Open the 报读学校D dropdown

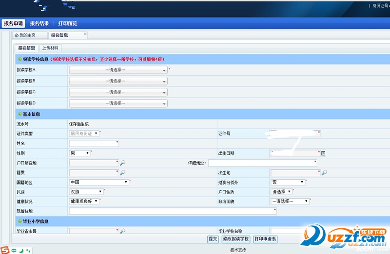click(x=118, y=103)
